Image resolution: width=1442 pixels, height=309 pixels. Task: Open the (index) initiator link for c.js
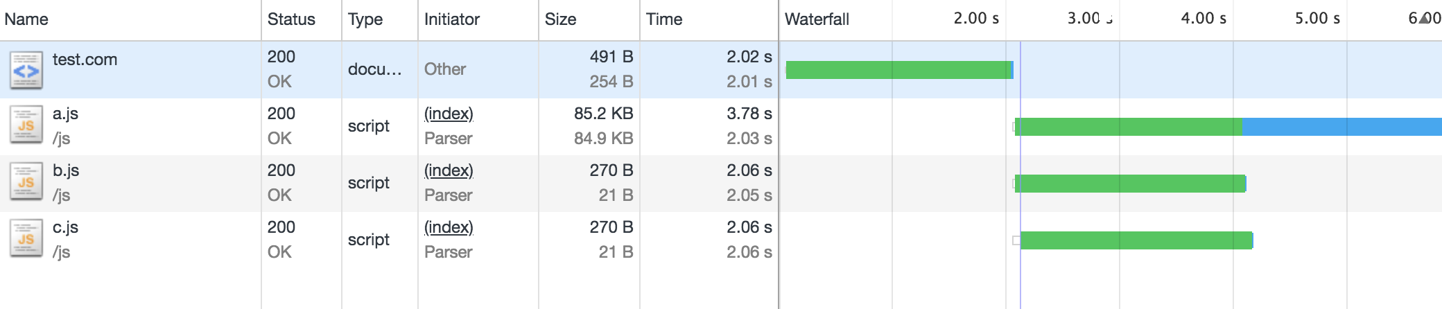(x=449, y=227)
